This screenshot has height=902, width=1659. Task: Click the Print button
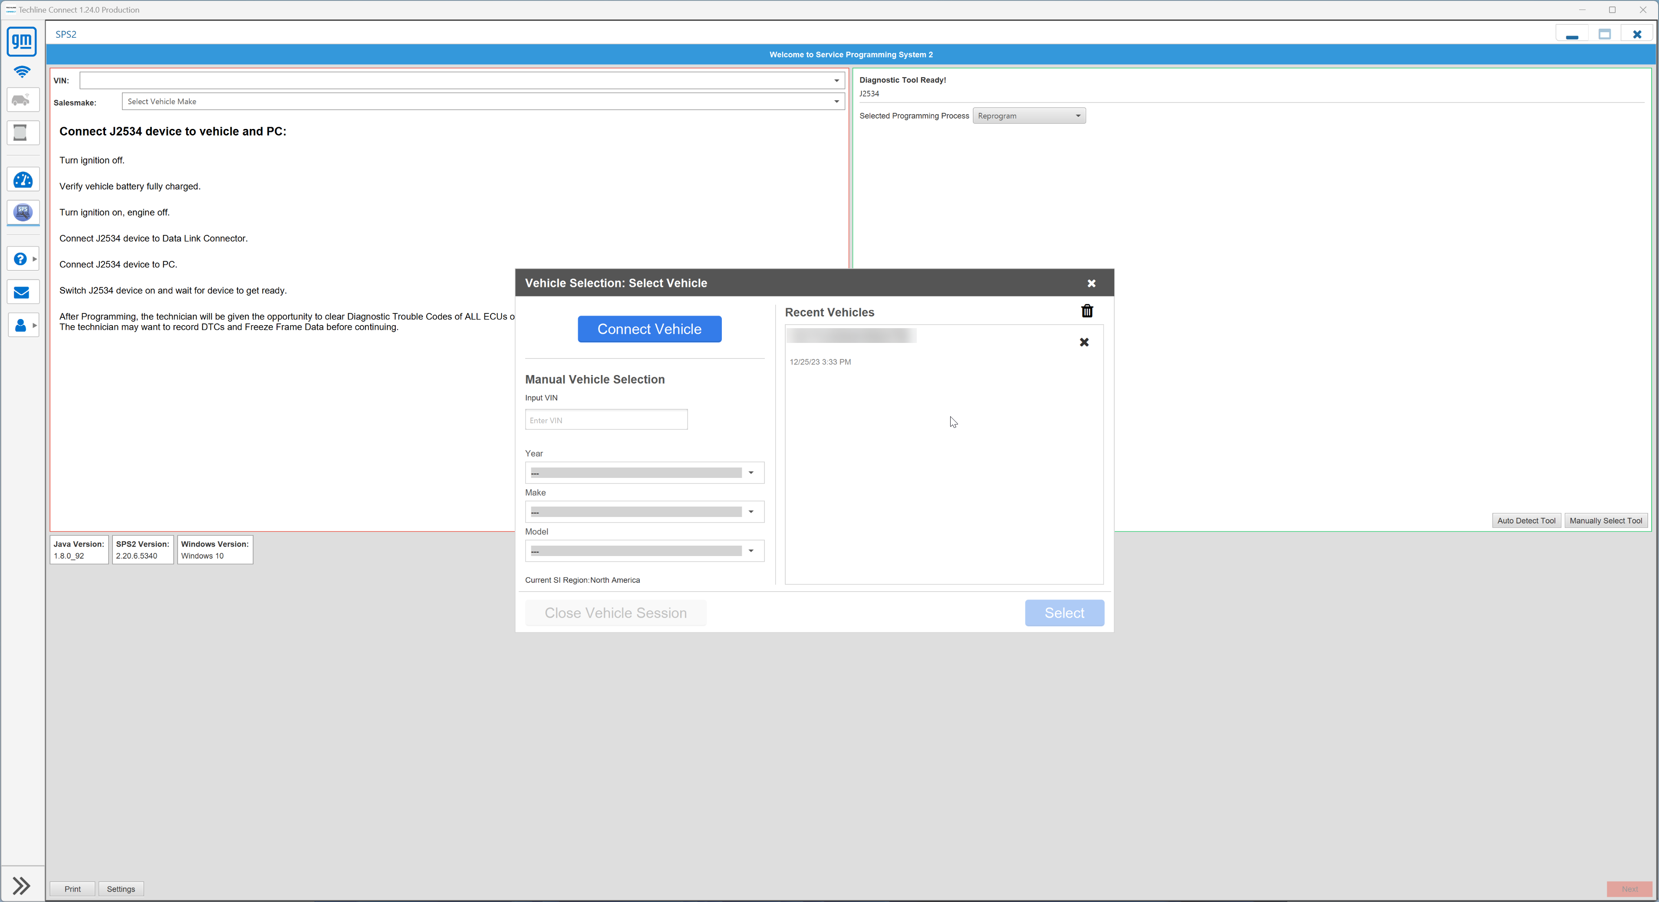73,889
